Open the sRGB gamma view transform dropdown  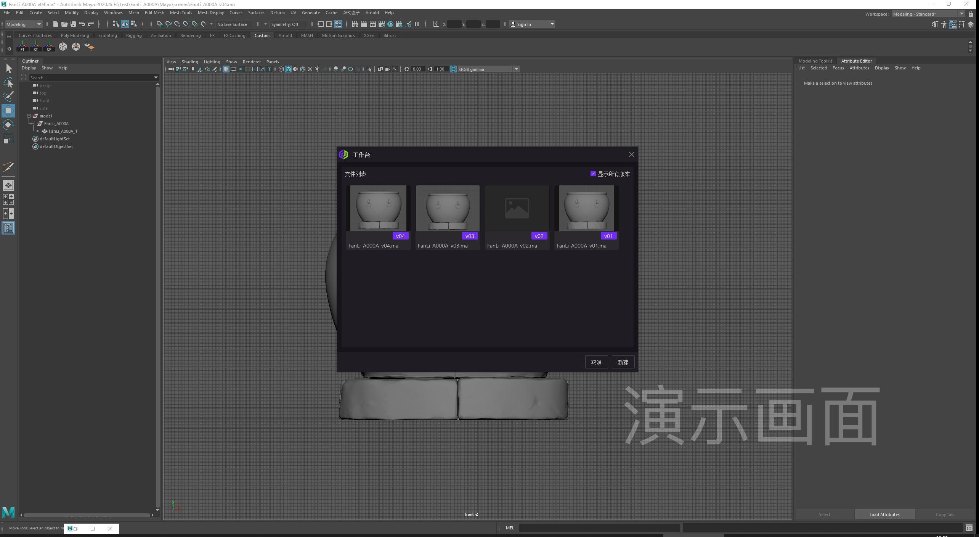488,69
